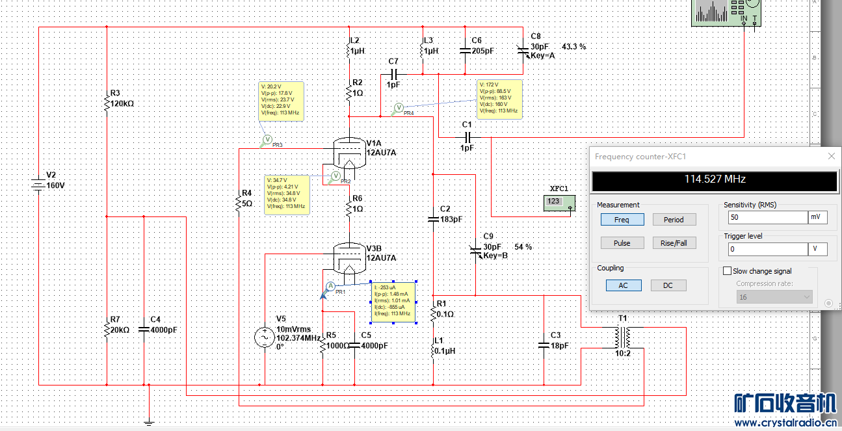This screenshot has width=842, height=431.
Task: Select the V2 160V battery symbol
Action: pos(39,185)
